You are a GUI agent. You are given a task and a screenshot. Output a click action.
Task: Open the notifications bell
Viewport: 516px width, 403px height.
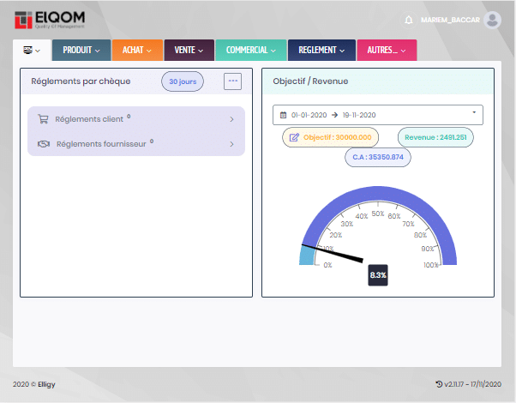[408, 20]
